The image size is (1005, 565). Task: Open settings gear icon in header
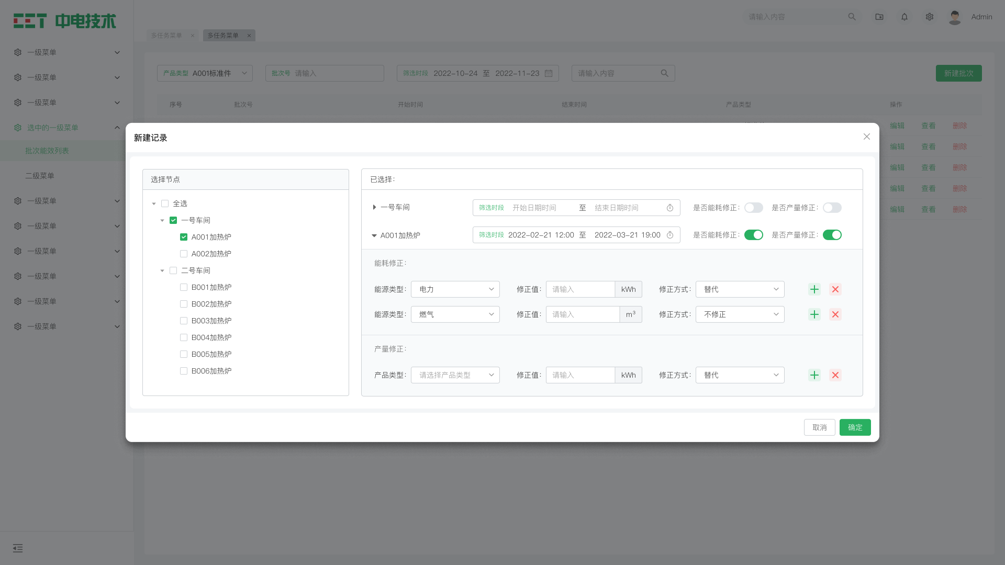click(930, 17)
